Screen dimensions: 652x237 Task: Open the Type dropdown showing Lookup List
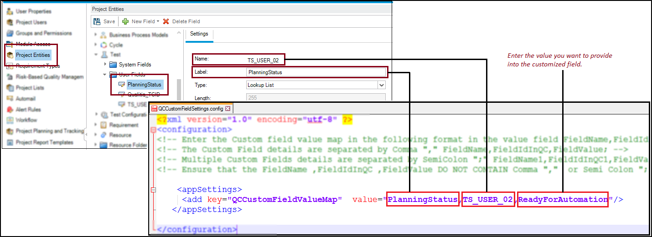tap(381, 85)
